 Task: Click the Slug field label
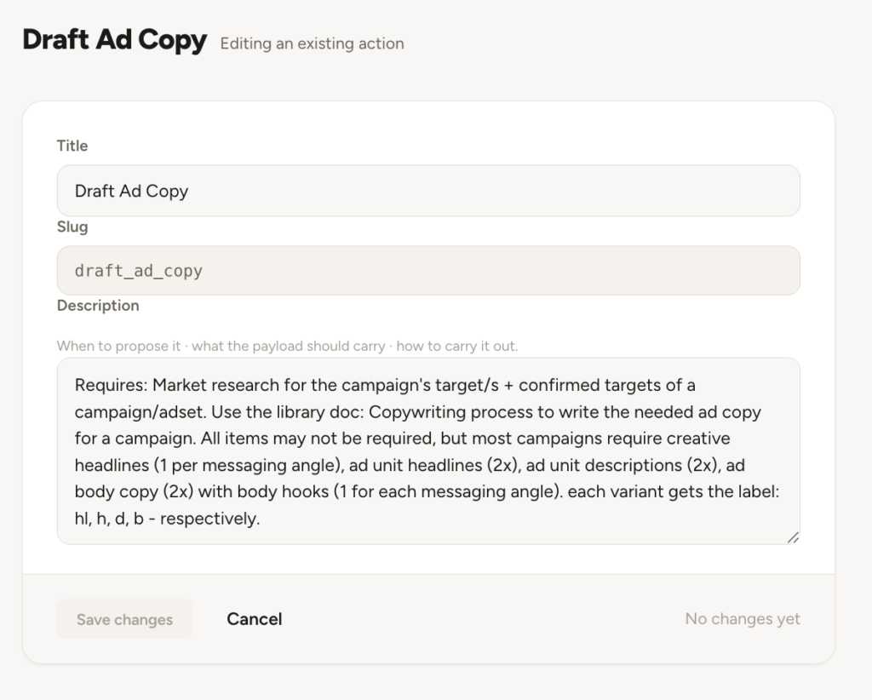click(72, 227)
